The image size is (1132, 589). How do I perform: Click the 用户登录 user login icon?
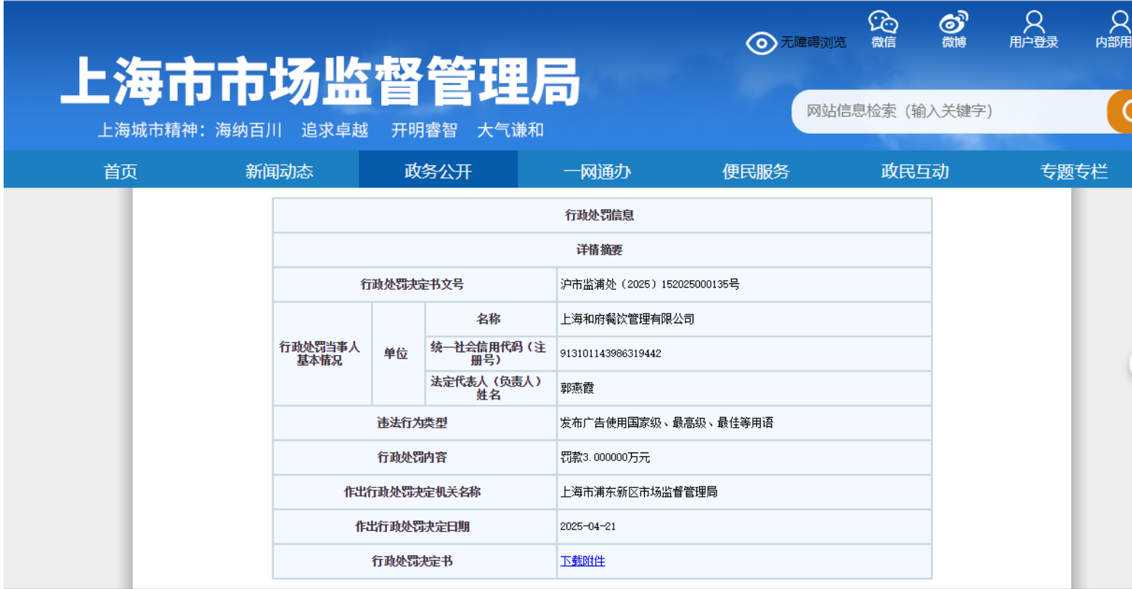tap(1033, 23)
